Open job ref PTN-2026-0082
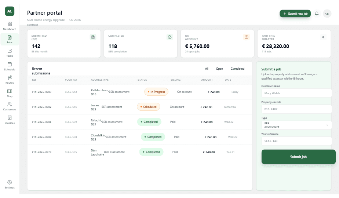 click(x=41, y=107)
